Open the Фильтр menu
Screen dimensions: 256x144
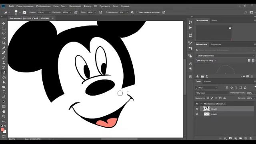coord(87,6)
